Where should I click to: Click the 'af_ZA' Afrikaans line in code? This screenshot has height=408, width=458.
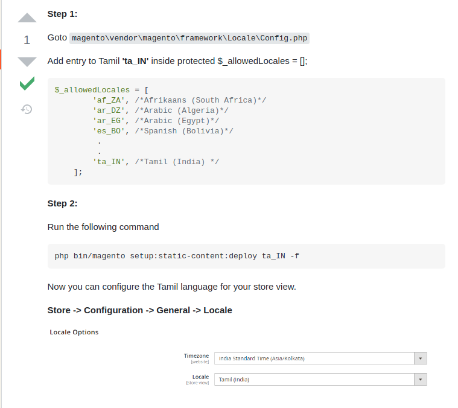(179, 100)
